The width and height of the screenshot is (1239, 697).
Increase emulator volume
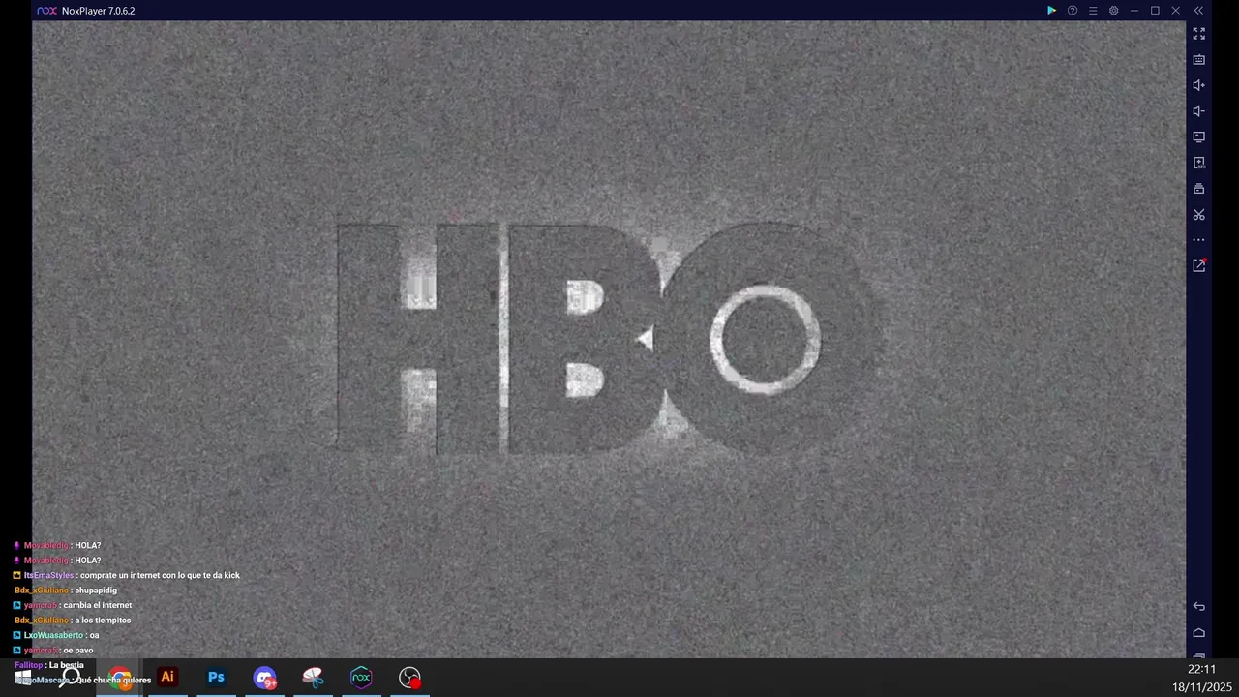pos(1198,85)
